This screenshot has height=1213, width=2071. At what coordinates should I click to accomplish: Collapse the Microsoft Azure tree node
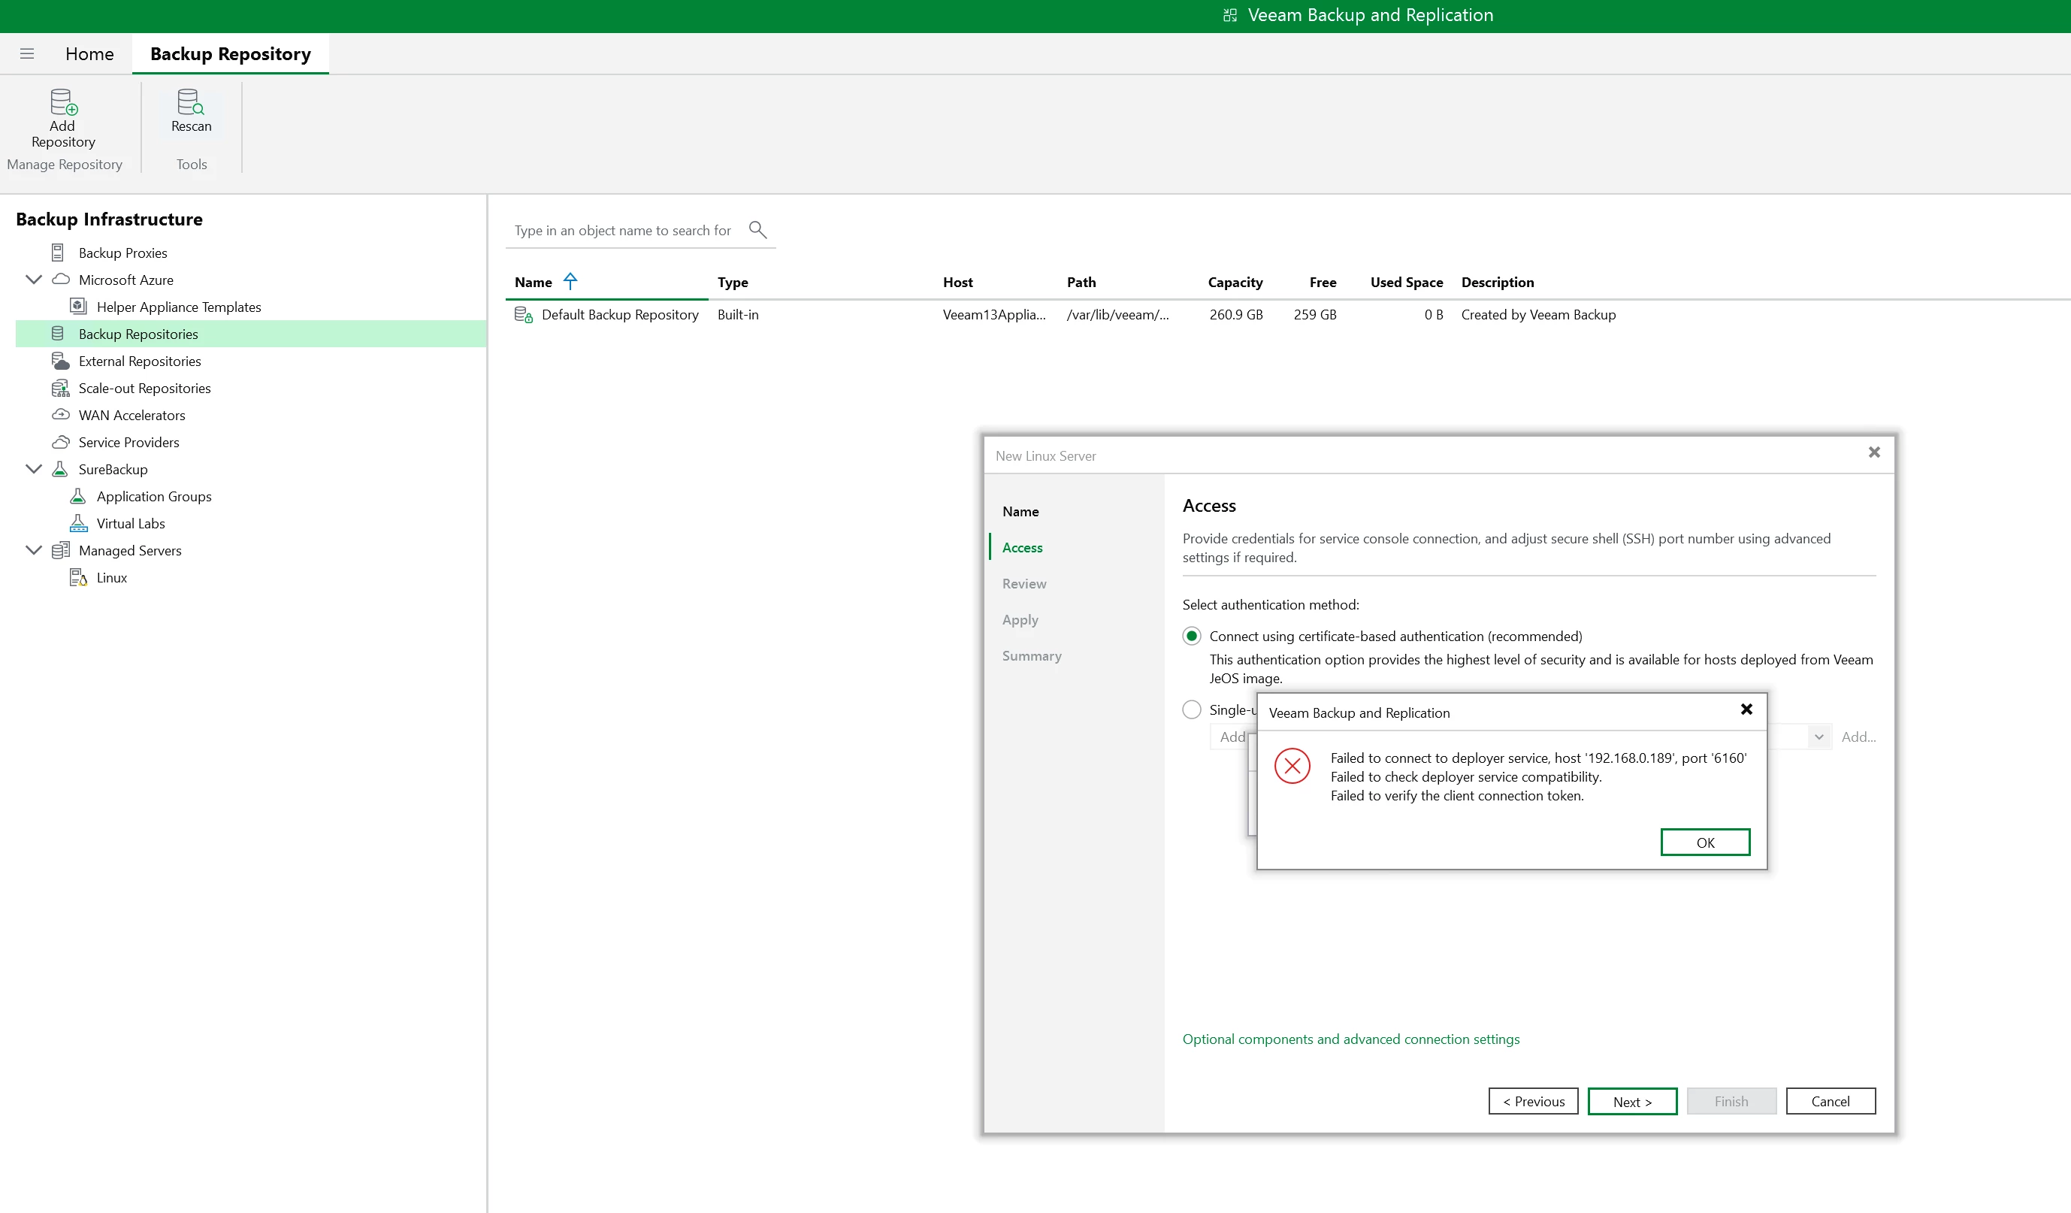tap(34, 280)
